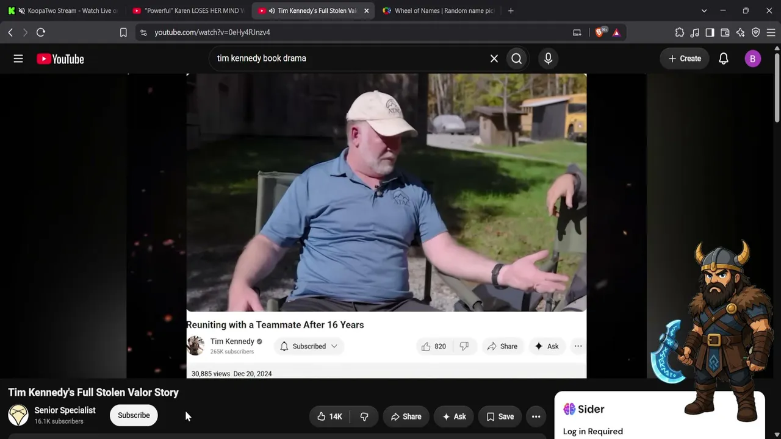This screenshot has height=439, width=781.
Task: Open the browser extensions menu
Action: point(680,32)
